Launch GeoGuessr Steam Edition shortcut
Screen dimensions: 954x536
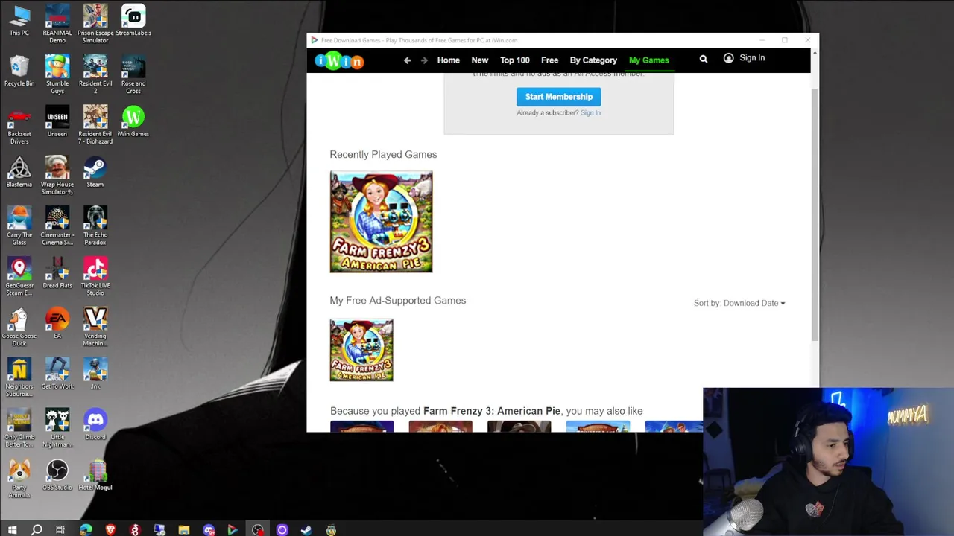coord(19,277)
